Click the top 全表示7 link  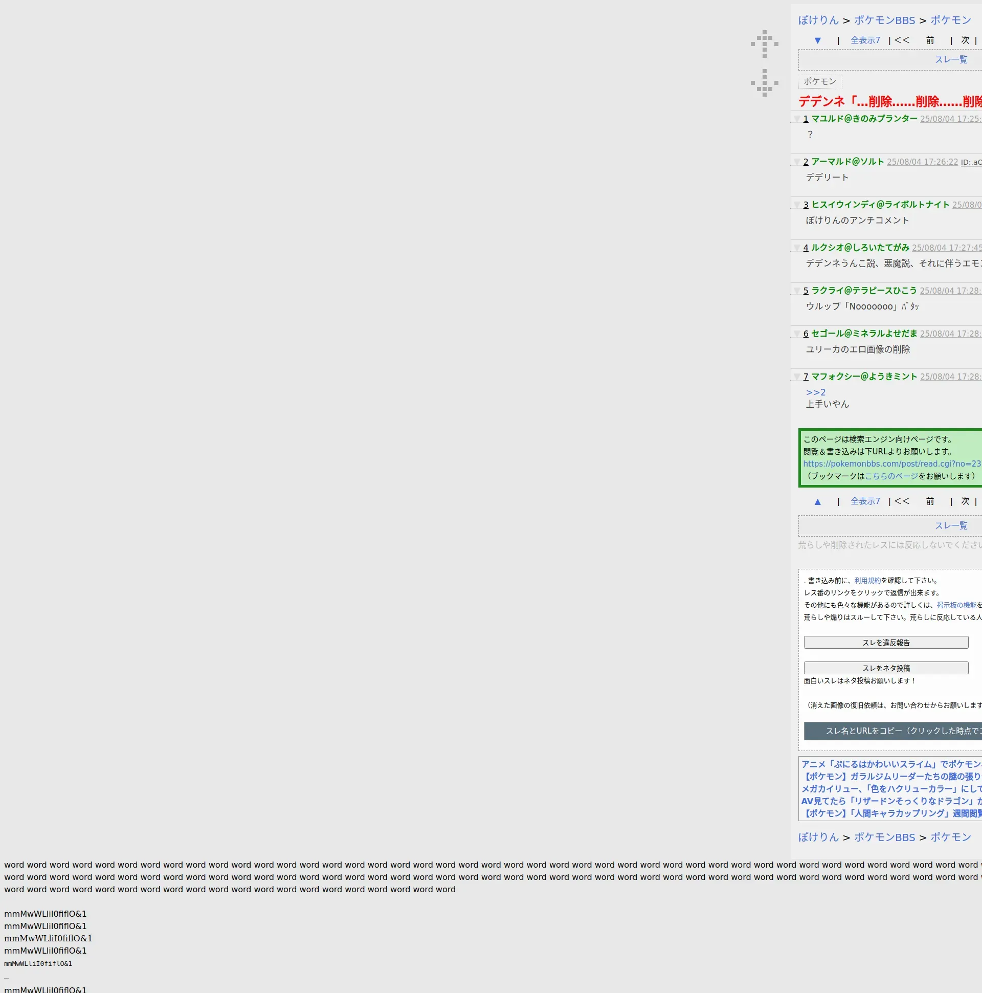(x=865, y=40)
